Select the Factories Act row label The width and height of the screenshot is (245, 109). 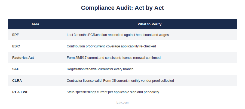[x=23, y=57]
